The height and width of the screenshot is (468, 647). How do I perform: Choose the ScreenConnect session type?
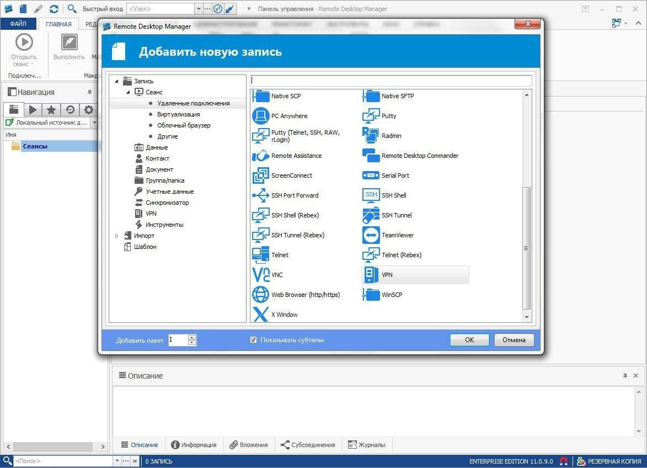point(282,175)
